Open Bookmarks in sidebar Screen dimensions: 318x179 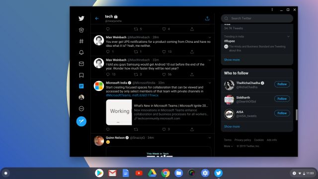pyautogui.click(x=81, y=75)
